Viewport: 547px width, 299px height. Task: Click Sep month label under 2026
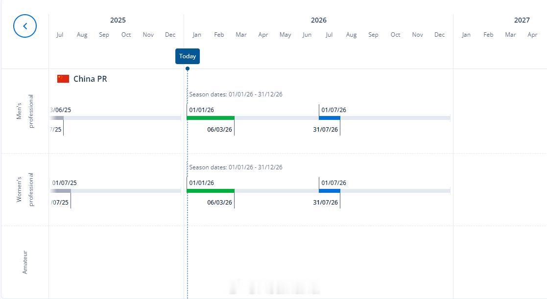[373, 34]
